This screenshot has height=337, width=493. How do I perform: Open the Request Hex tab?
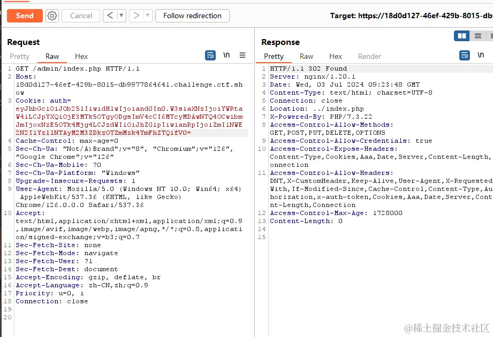[x=81, y=56]
